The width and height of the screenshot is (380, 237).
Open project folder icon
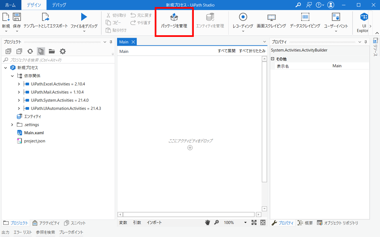(x=52, y=51)
